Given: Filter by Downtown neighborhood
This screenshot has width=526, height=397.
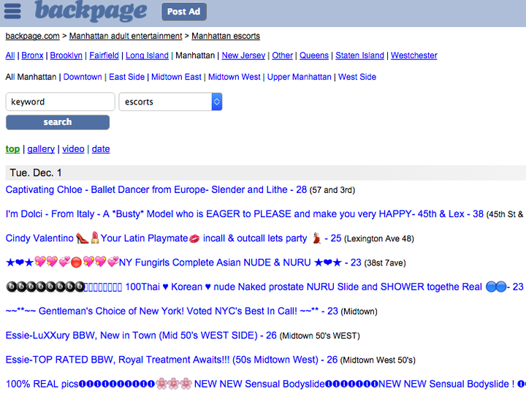Looking at the screenshot, I should (83, 77).
